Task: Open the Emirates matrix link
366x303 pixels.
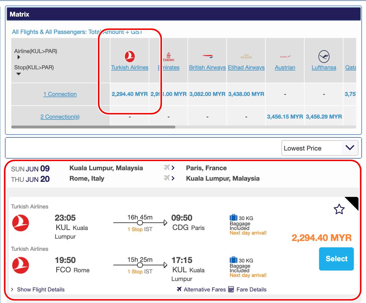Action: coord(169,67)
